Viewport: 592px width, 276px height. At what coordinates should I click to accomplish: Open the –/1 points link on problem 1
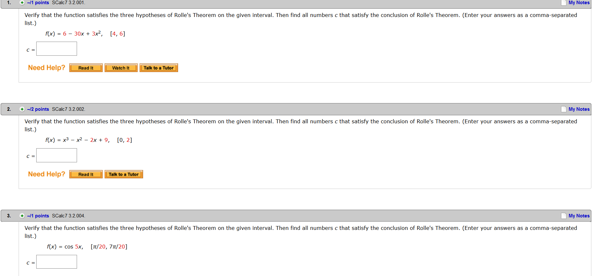pos(38,3)
